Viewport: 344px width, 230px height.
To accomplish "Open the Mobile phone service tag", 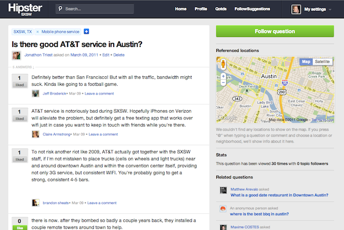I will tap(60, 32).
